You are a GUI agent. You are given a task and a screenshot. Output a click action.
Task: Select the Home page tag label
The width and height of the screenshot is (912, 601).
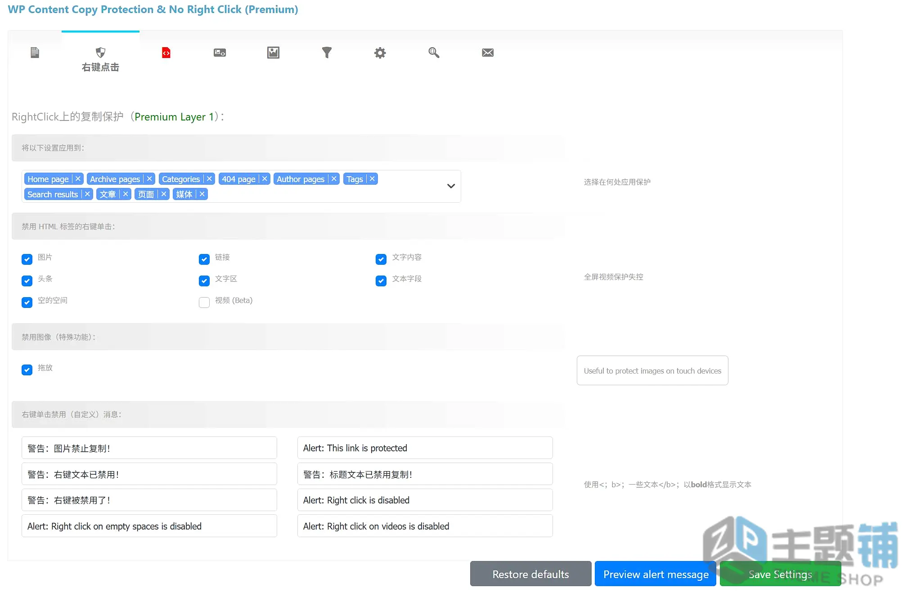48,179
